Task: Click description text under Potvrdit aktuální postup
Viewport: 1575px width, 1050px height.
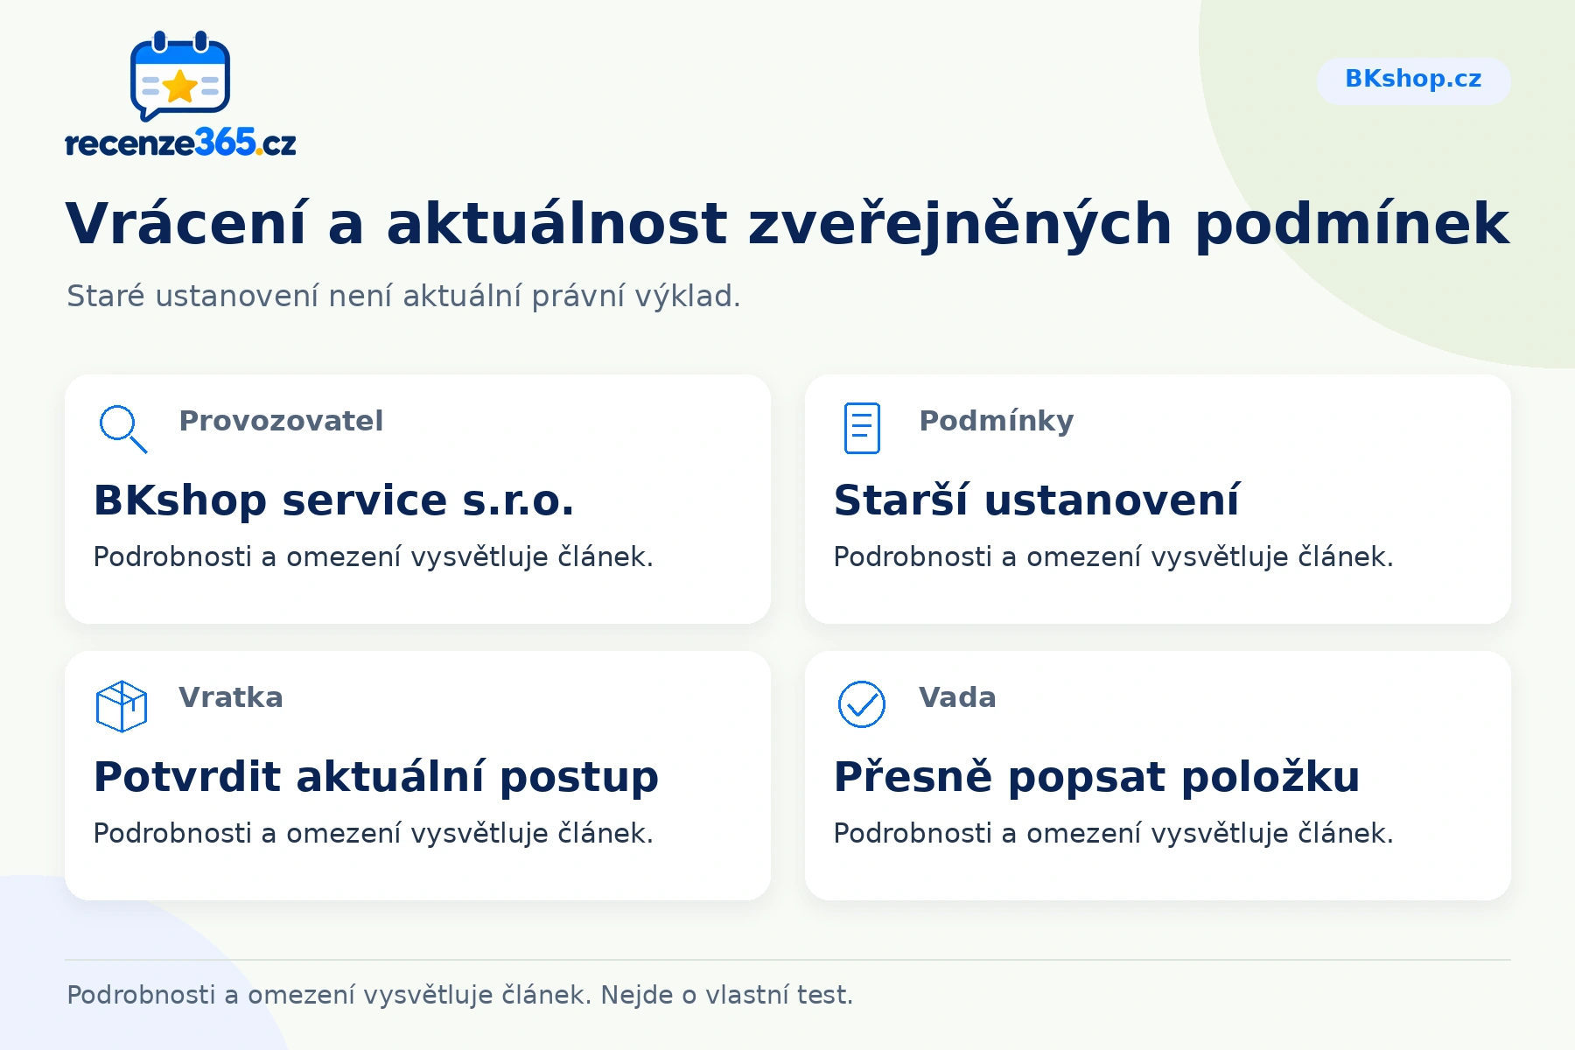Action: coord(374,834)
